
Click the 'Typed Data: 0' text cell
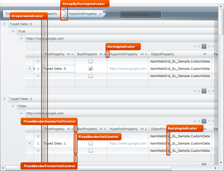[x=58, y=69]
